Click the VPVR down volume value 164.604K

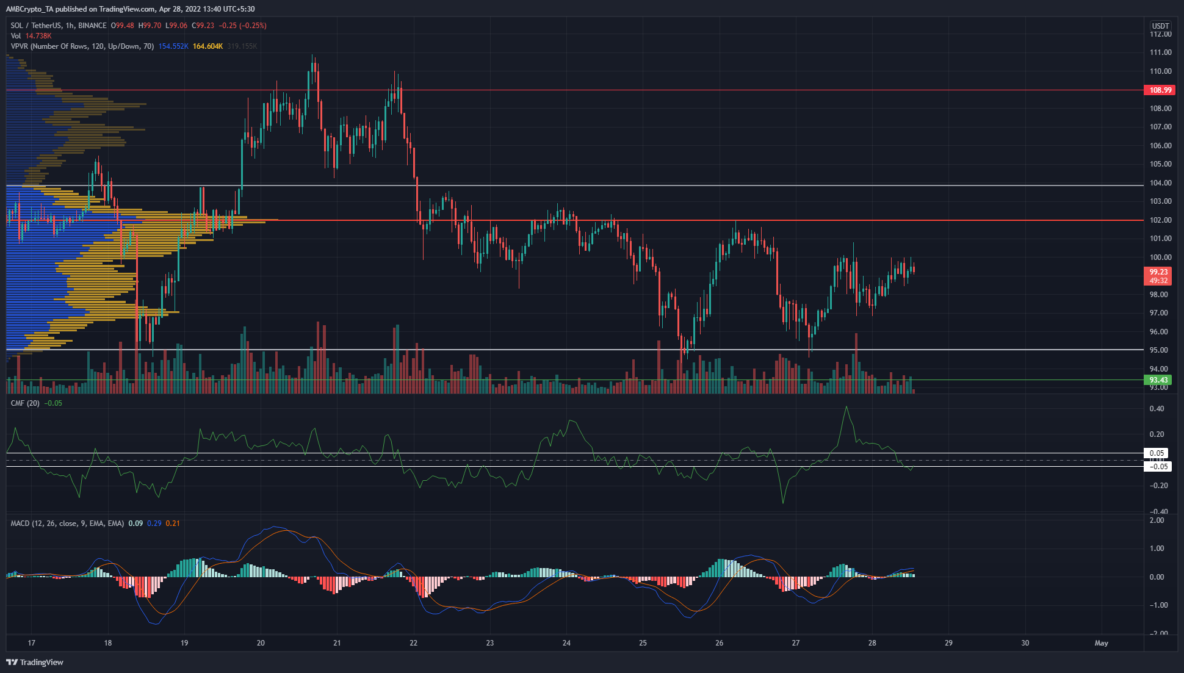click(x=208, y=46)
